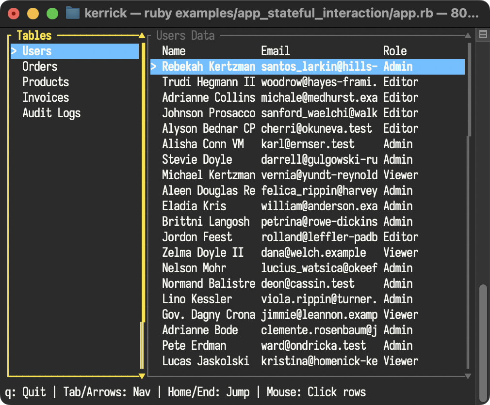490x405 pixels.
Task: Select the Adrianne Bode row
Action: pyautogui.click(x=308, y=330)
